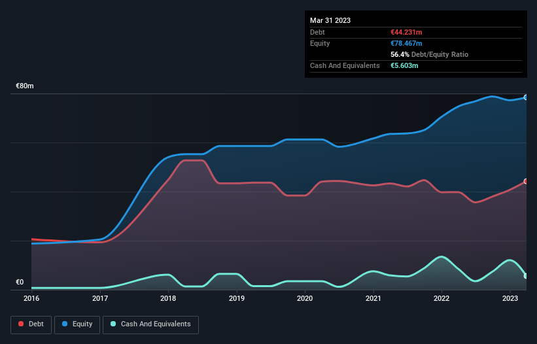Select the 2023 x-axis label
This screenshot has height=344, width=537.
(x=510, y=298)
